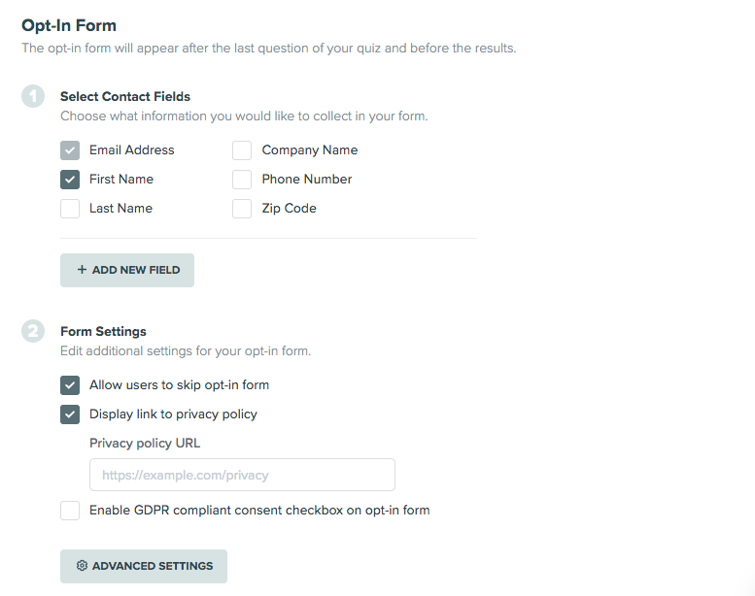Viewport: 755px width, 596px height.
Task: Click the Select Contact Fields heading
Action: [125, 96]
